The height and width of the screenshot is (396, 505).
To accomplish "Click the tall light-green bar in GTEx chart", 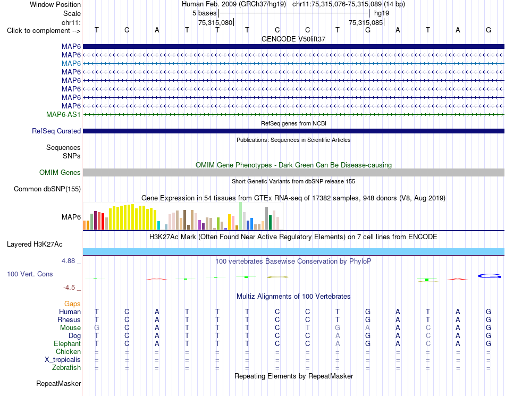I will tap(241, 216).
